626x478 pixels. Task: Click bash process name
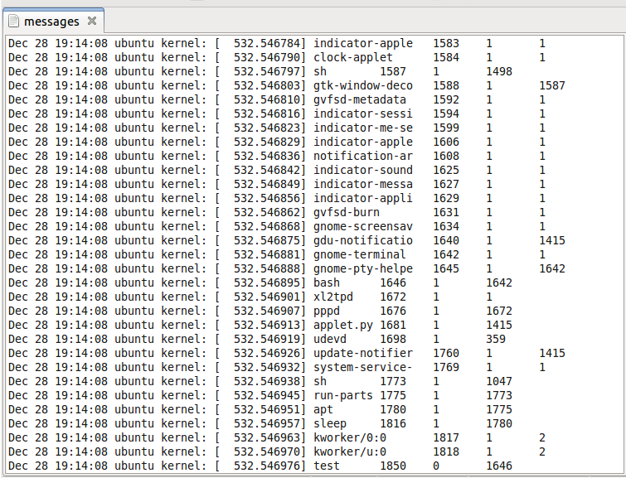[327, 282]
